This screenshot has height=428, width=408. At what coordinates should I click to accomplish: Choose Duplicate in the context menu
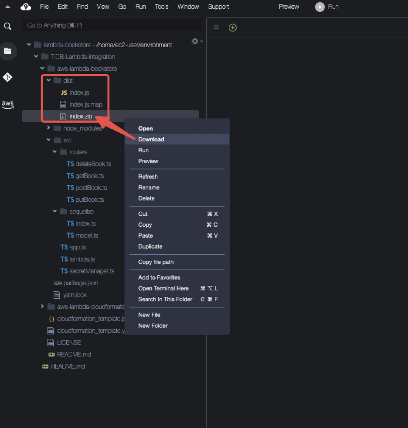177,246
